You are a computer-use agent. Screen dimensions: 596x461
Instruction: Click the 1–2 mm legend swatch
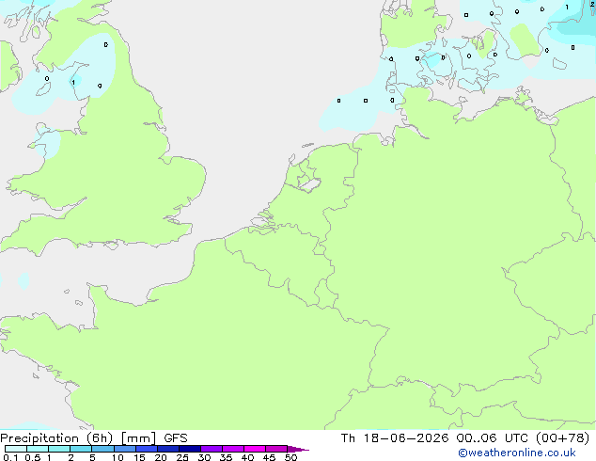tap(59, 449)
